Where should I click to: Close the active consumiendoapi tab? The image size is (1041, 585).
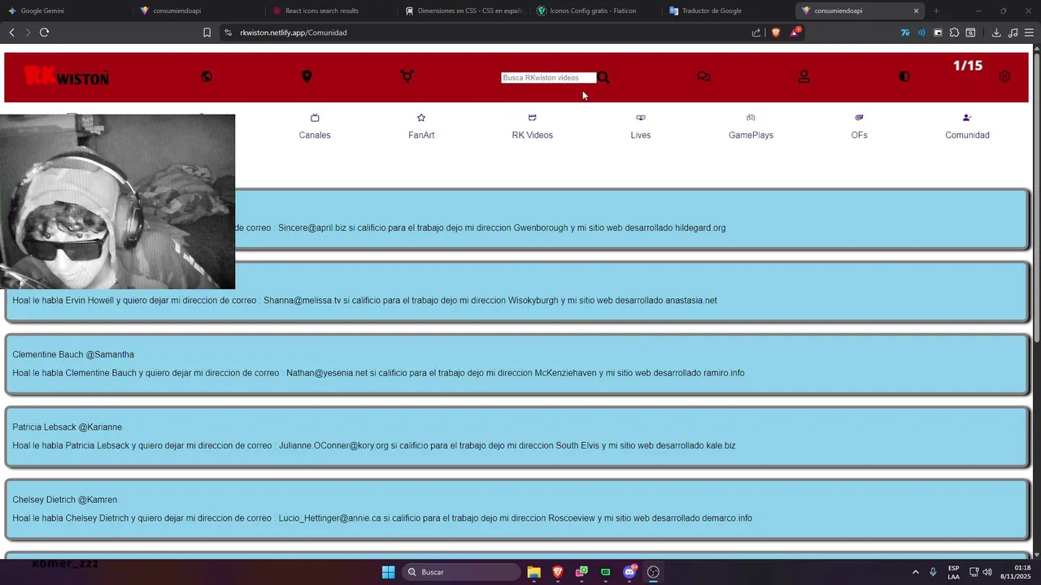916,11
